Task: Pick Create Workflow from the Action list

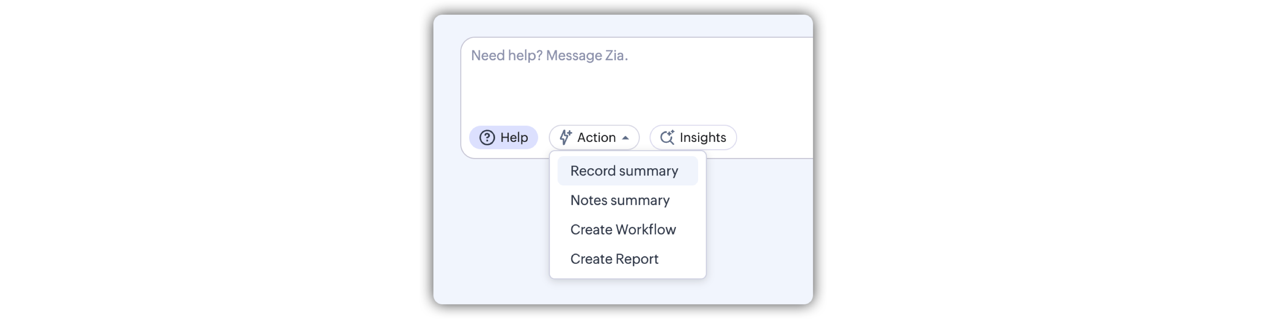Action: 623,230
